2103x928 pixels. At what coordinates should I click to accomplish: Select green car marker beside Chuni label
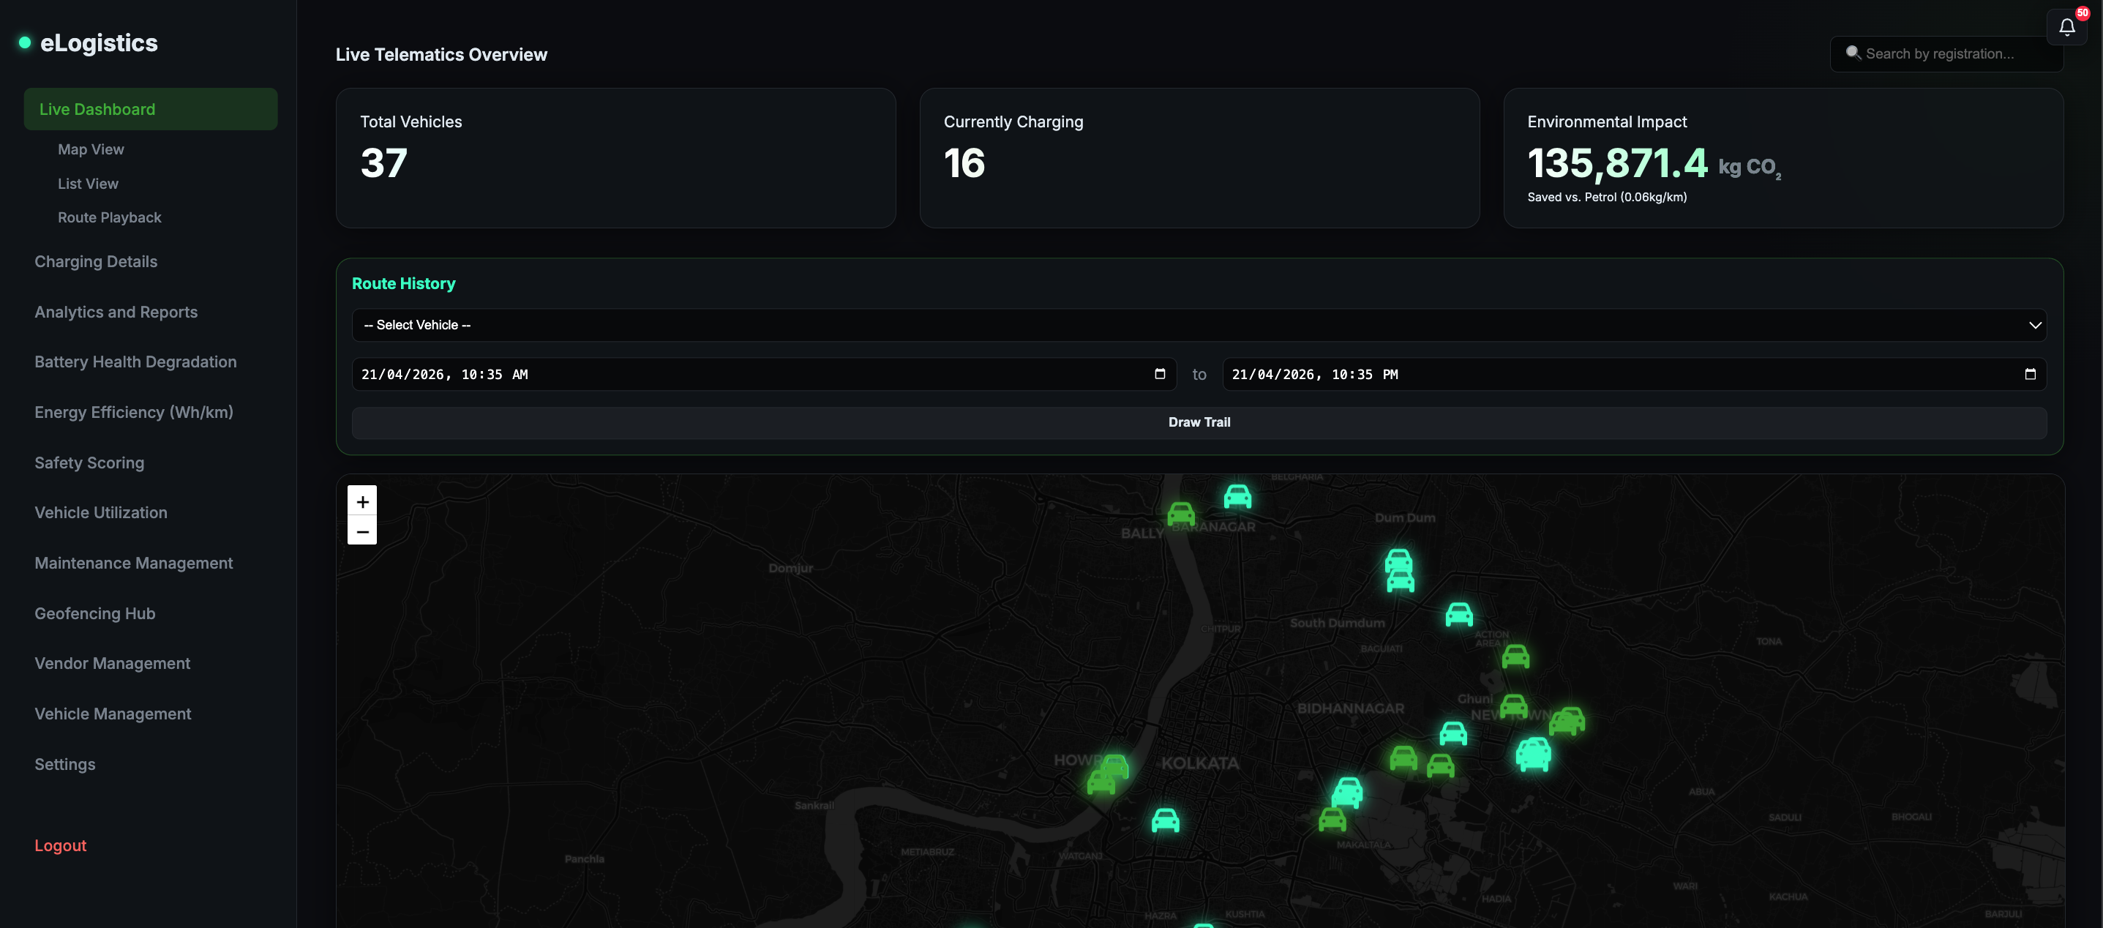click(1512, 706)
